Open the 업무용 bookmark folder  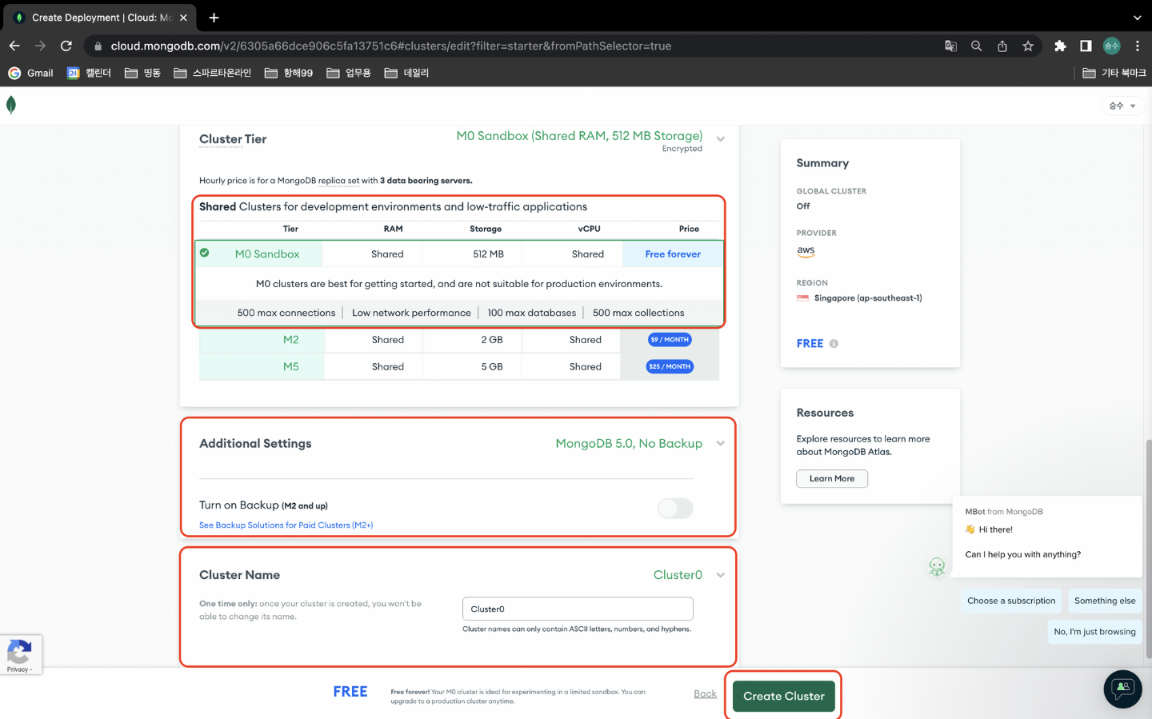tap(348, 73)
